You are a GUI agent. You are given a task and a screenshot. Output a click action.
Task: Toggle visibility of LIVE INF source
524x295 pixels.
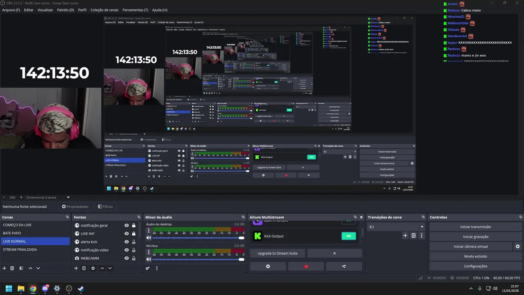(x=126, y=234)
